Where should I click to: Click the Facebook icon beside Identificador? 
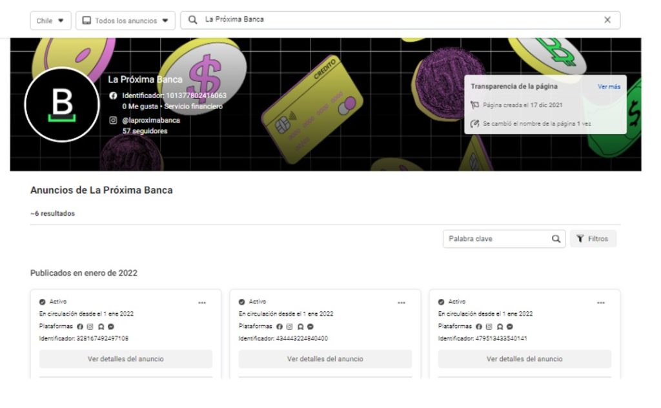click(x=113, y=96)
